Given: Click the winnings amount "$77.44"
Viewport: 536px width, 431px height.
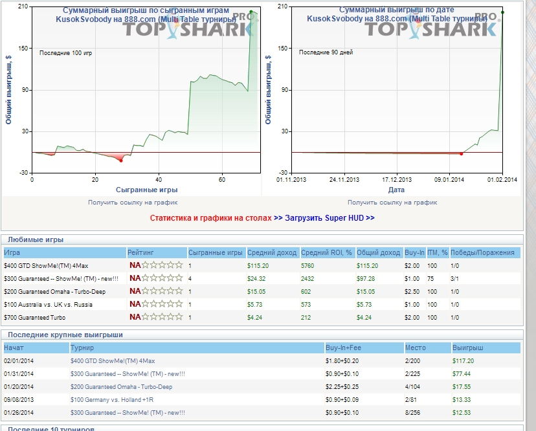Looking at the screenshot, I should (462, 374).
